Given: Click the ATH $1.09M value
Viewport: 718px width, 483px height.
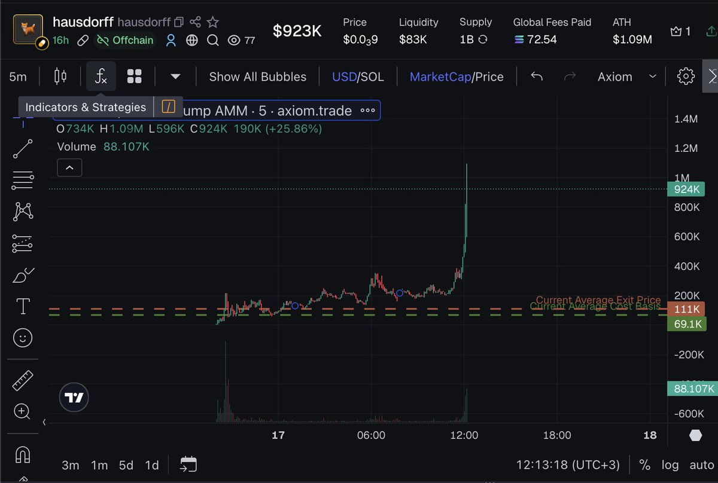Looking at the screenshot, I should point(632,40).
